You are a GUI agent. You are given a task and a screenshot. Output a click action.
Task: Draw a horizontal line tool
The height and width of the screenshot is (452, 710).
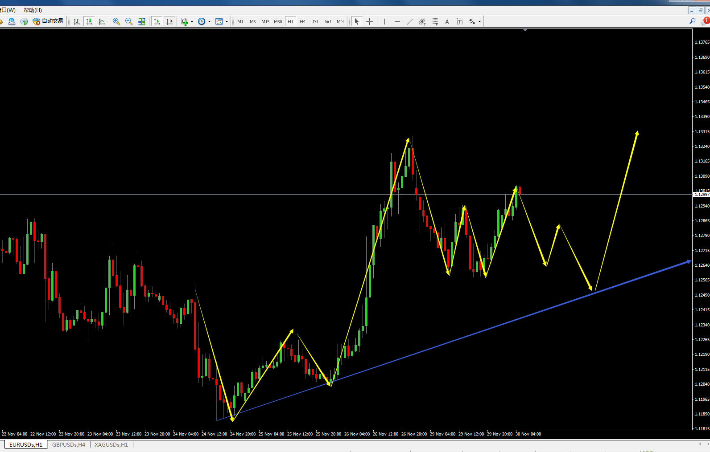click(x=397, y=21)
